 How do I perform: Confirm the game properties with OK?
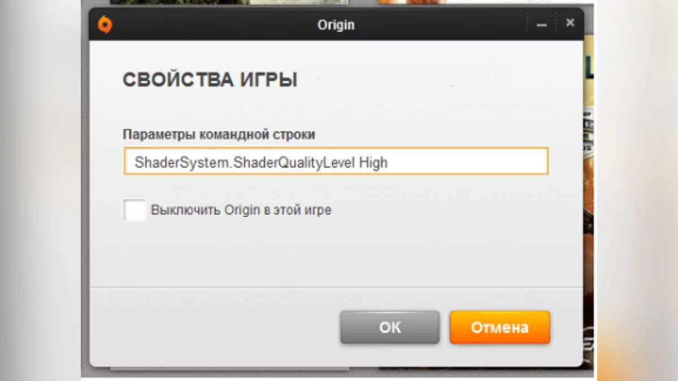[390, 327]
